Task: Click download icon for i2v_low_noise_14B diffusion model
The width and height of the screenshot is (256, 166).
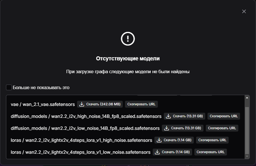Action: point(166,128)
